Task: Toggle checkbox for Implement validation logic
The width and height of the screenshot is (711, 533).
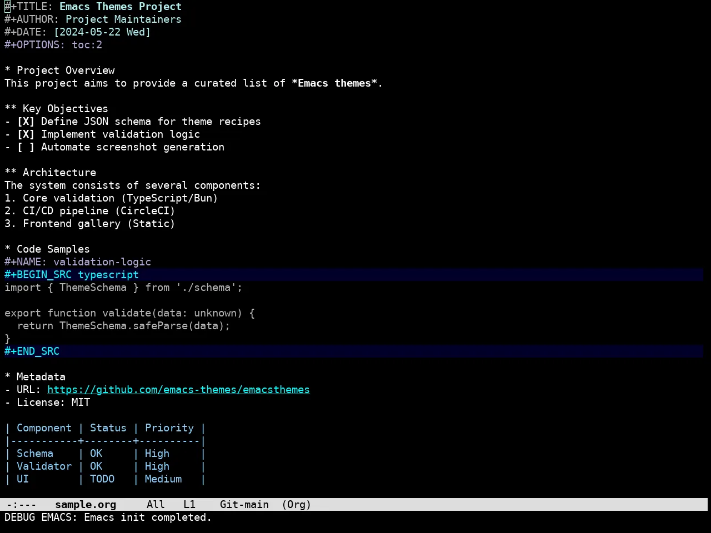Action: [x=26, y=134]
